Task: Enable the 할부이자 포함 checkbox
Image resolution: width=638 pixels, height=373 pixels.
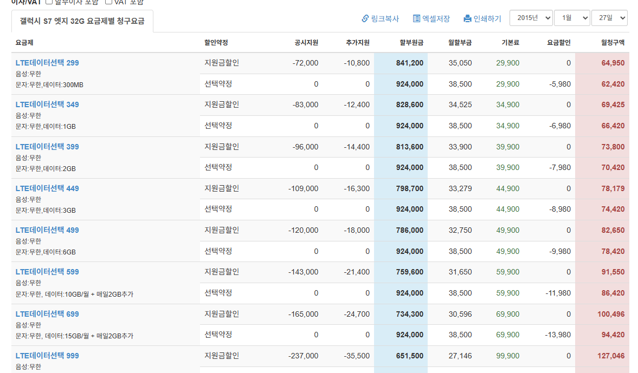Action: click(x=49, y=2)
